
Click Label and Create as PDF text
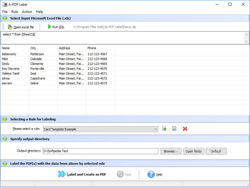87,174
